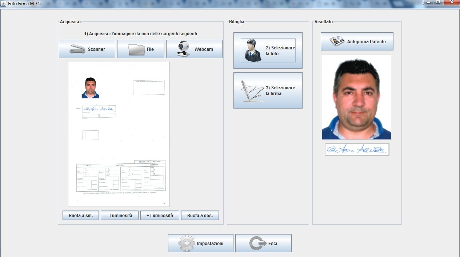The width and height of the screenshot is (460, 257).
Task: Maximize the Foto Firma MTCT window
Action: click(x=438, y=2)
